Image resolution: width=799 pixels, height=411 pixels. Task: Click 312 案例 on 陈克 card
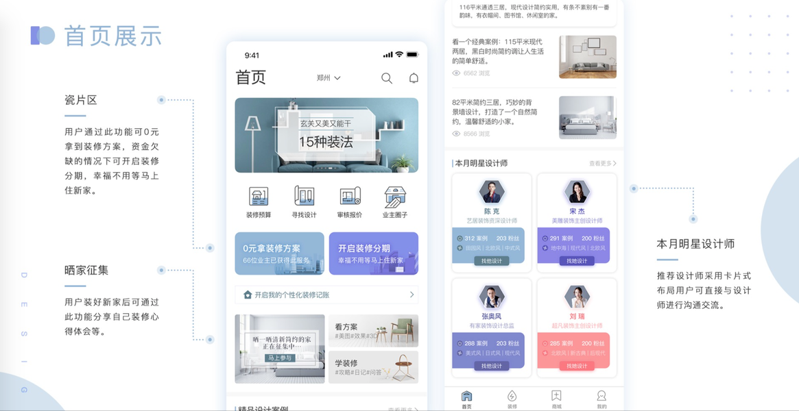476,238
